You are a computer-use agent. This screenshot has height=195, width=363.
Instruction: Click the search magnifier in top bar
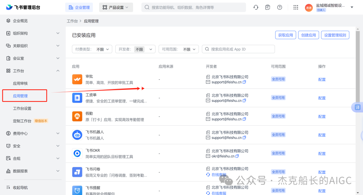147,7
